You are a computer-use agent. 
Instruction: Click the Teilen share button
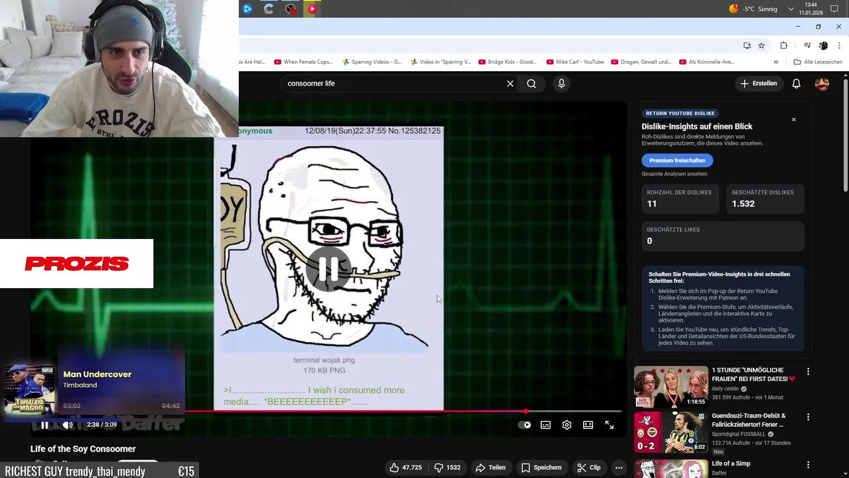(x=490, y=467)
